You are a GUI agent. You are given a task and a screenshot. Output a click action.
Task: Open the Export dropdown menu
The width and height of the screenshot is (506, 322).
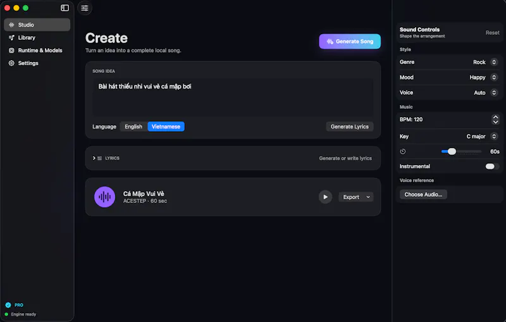(x=356, y=197)
